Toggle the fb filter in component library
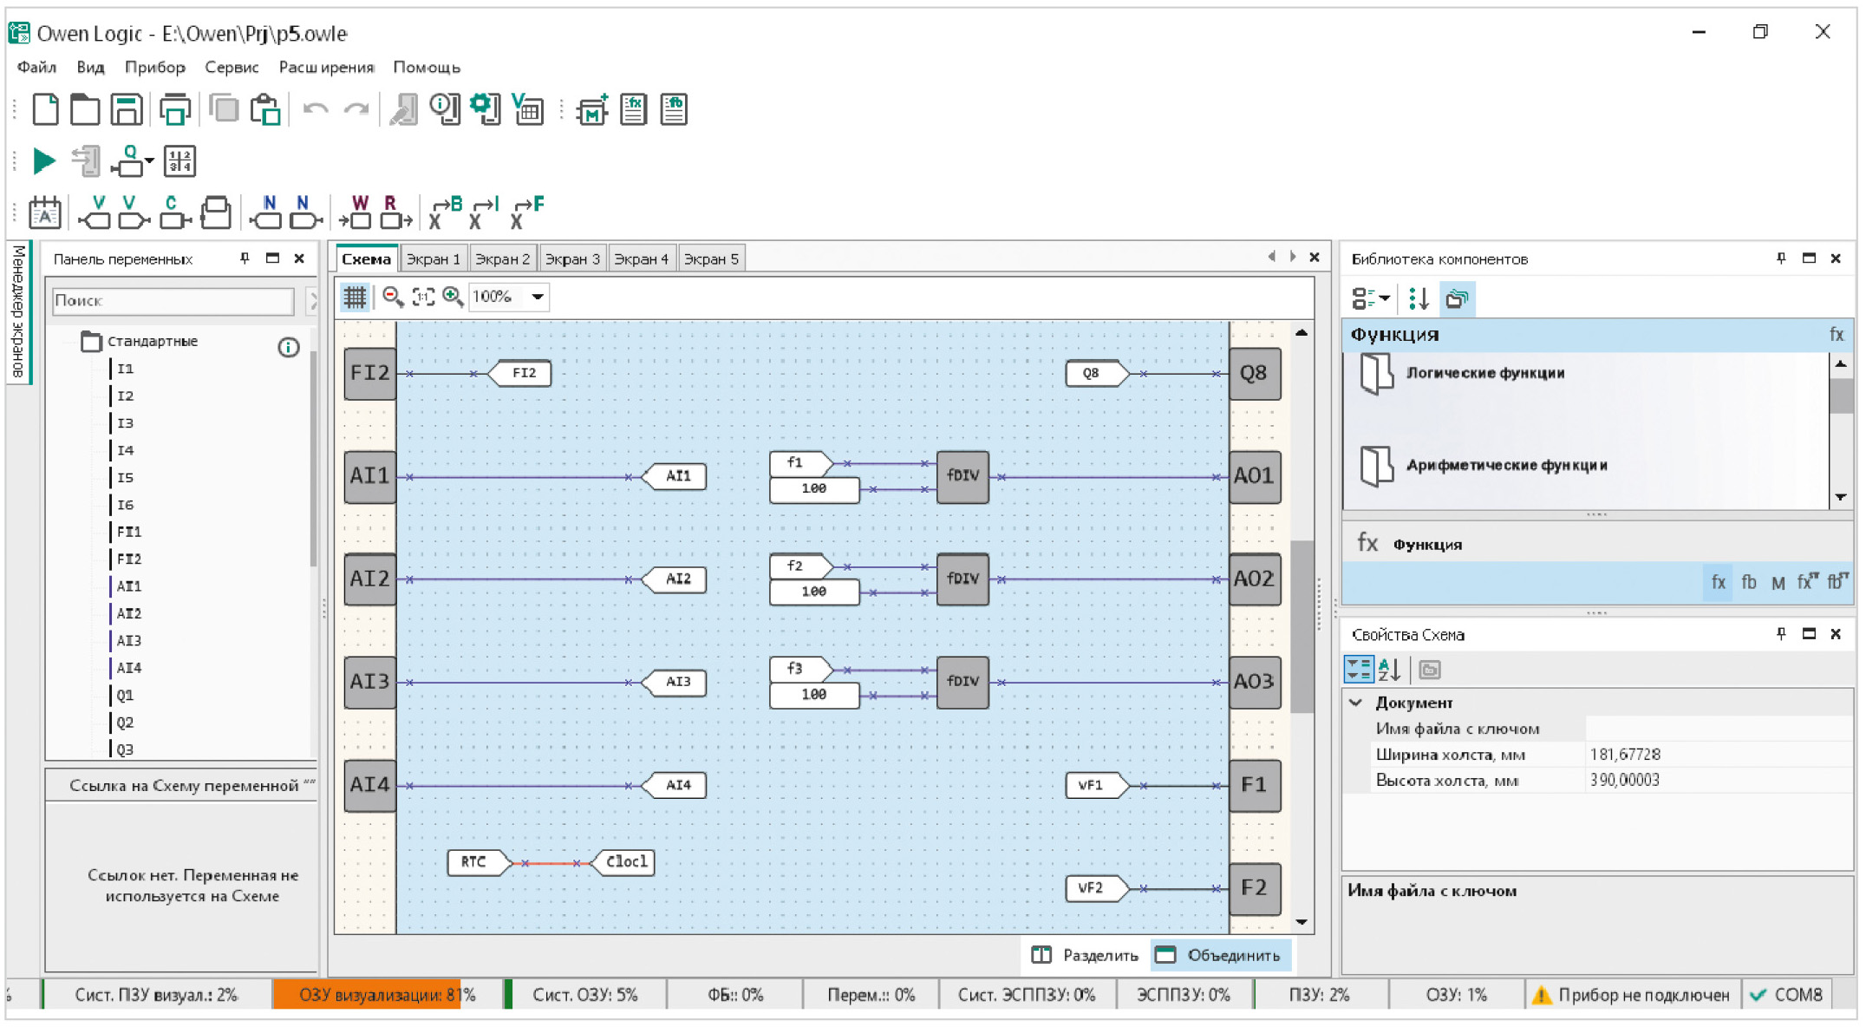This screenshot has width=1866, height=1027. (x=1748, y=583)
